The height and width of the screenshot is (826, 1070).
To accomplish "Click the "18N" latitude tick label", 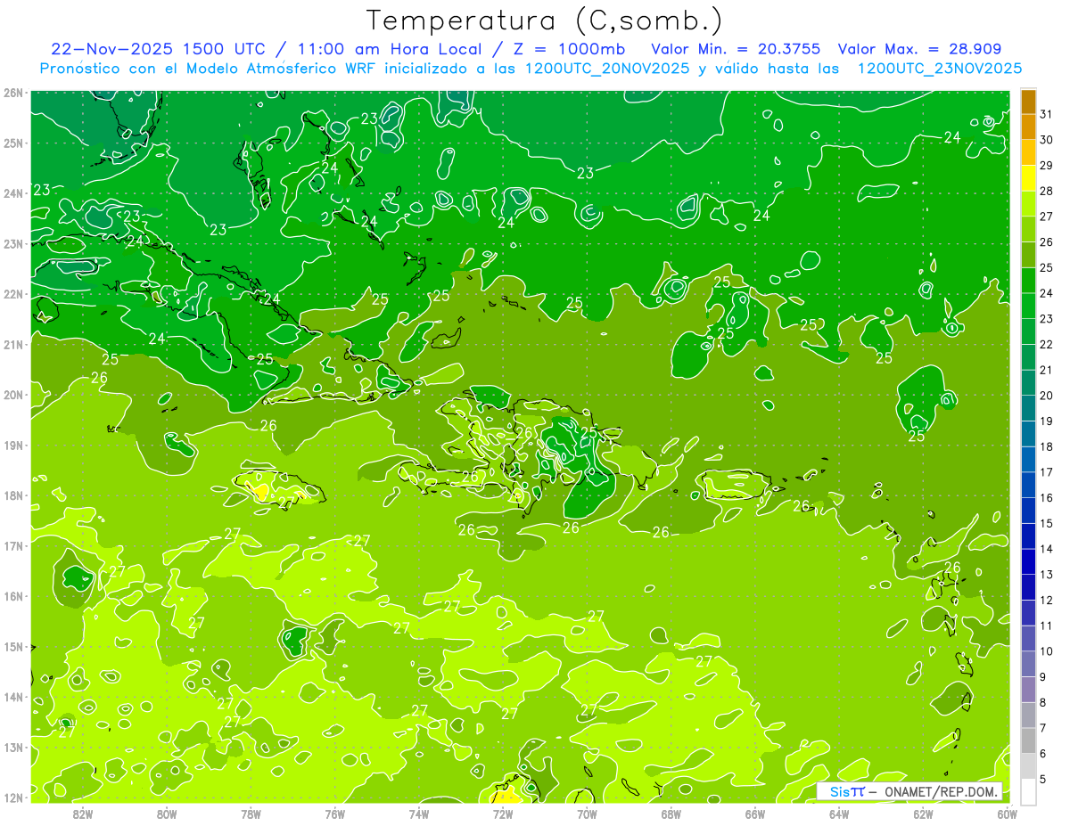I will coord(14,495).
